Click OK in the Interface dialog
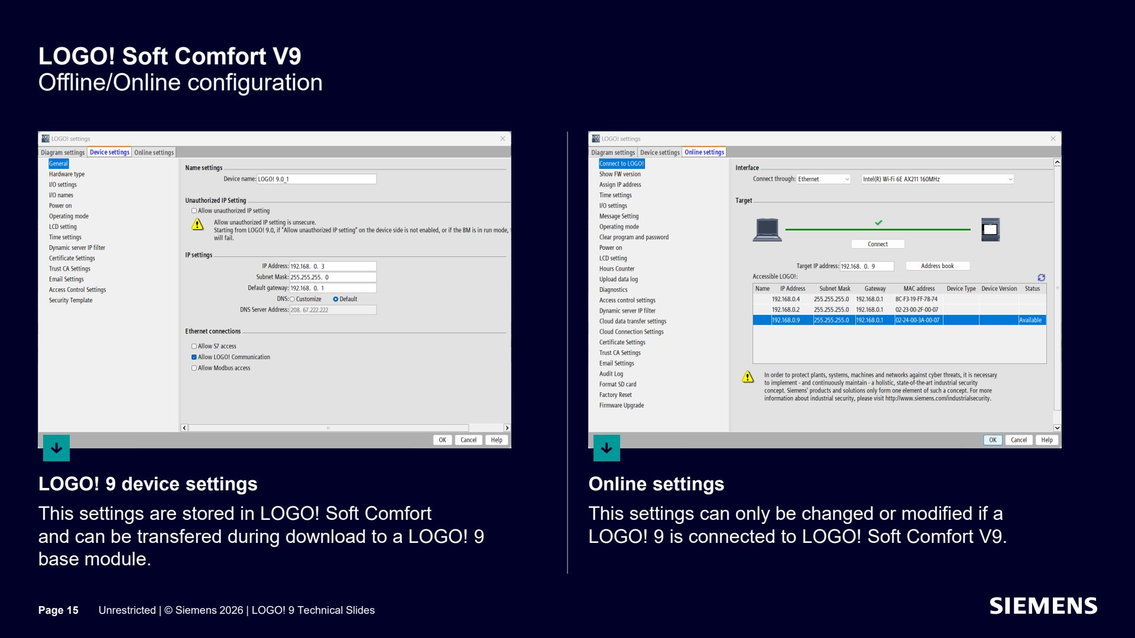Screen dimensions: 1135x638 tap(993, 440)
